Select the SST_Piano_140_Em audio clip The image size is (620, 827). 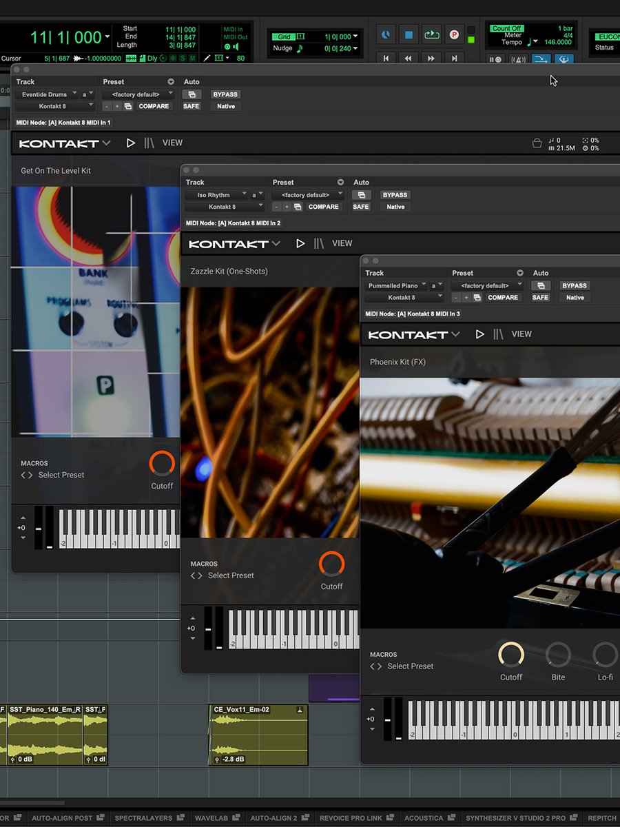[x=45, y=735]
